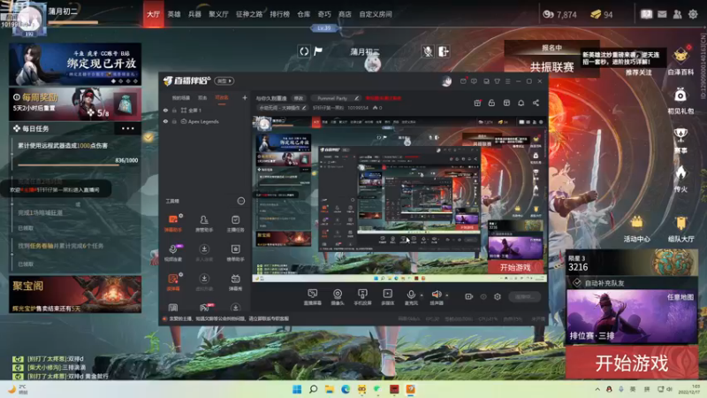Open the gift box icon in streaming app
Screen dimensions: 707x398
click(x=477, y=103)
